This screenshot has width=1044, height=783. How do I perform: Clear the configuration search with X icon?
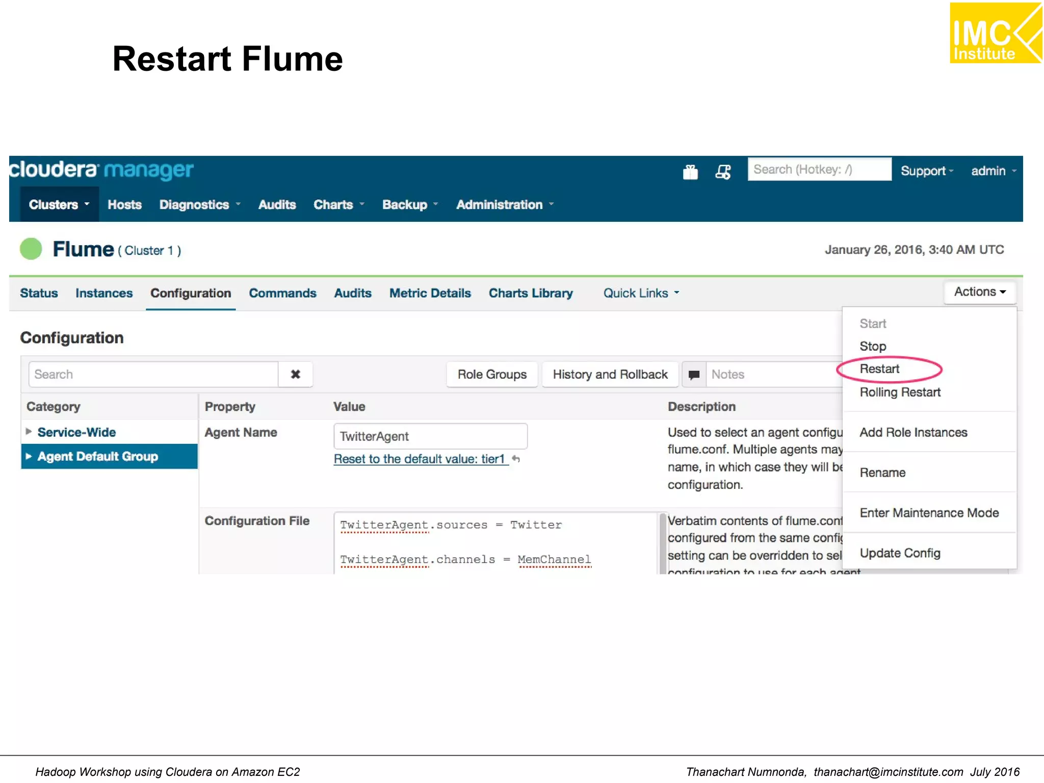(295, 374)
